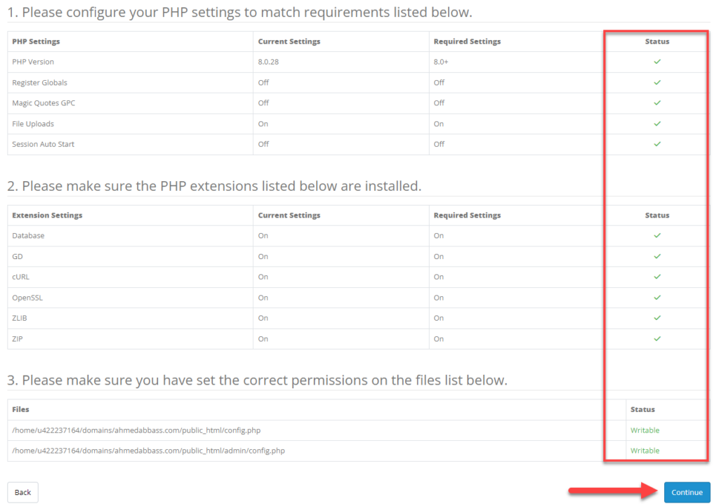The width and height of the screenshot is (719, 504).
Task: Click the PHP version 8.0.28 value
Action: (268, 62)
